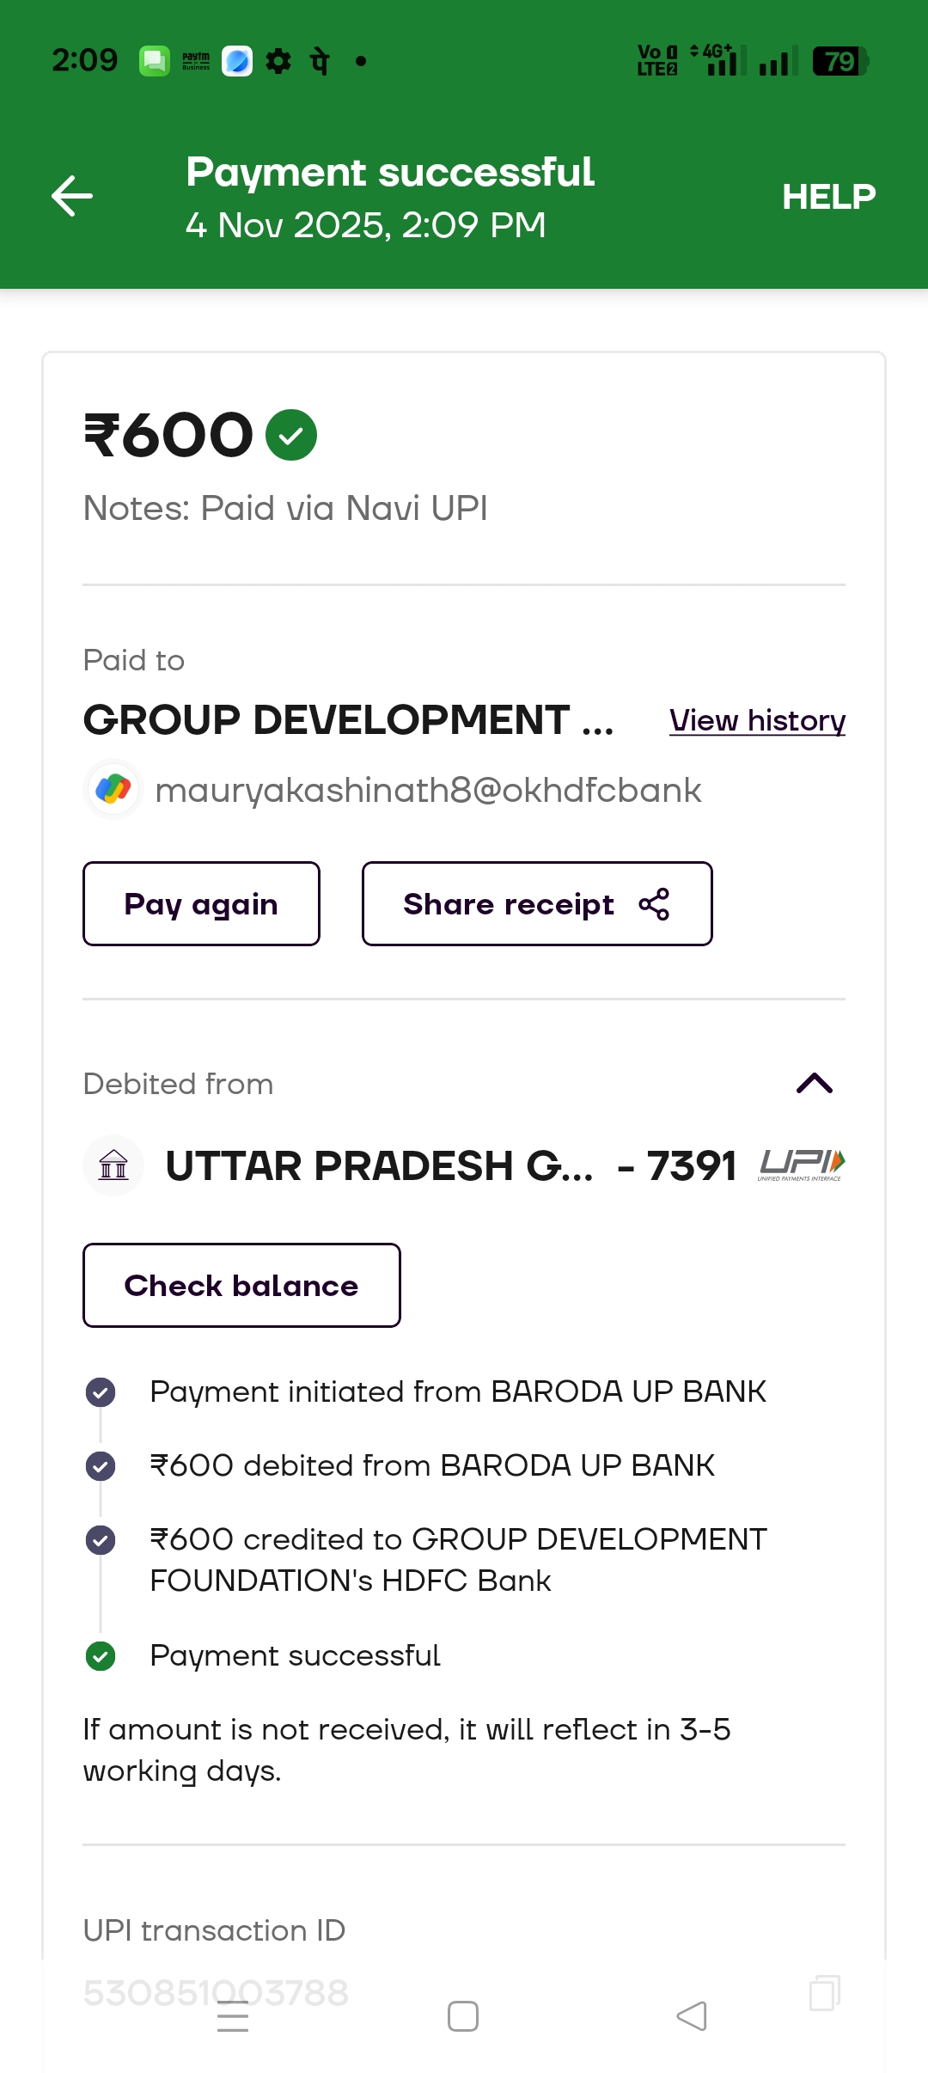Tap the green payment success checkmark
The width and height of the screenshot is (928, 2073).
point(291,435)
